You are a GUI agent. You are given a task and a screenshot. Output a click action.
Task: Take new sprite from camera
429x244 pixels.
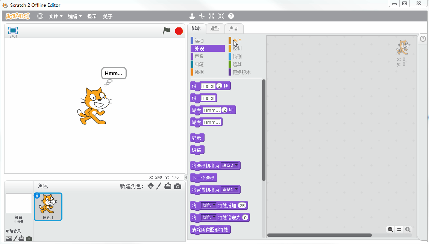[x=177, y=186]
